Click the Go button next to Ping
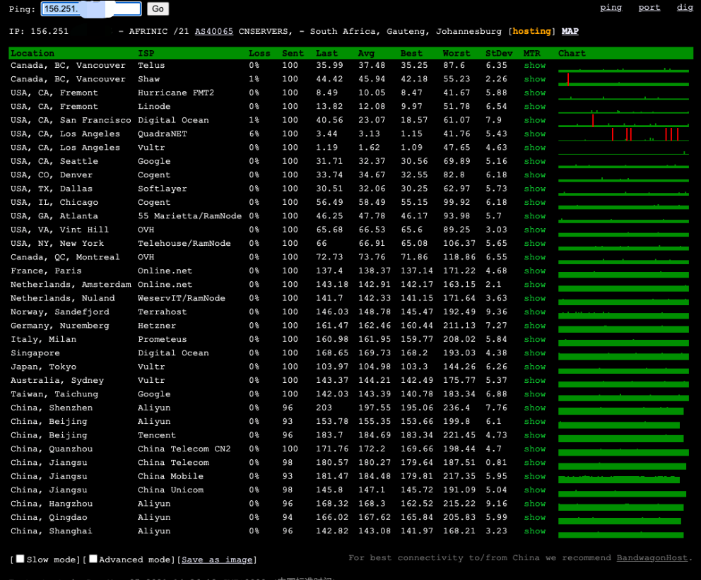 (158, 8)
